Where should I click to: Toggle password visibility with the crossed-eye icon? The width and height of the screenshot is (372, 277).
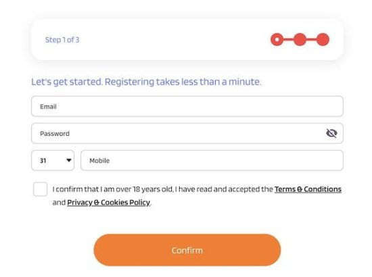point(331,133)
